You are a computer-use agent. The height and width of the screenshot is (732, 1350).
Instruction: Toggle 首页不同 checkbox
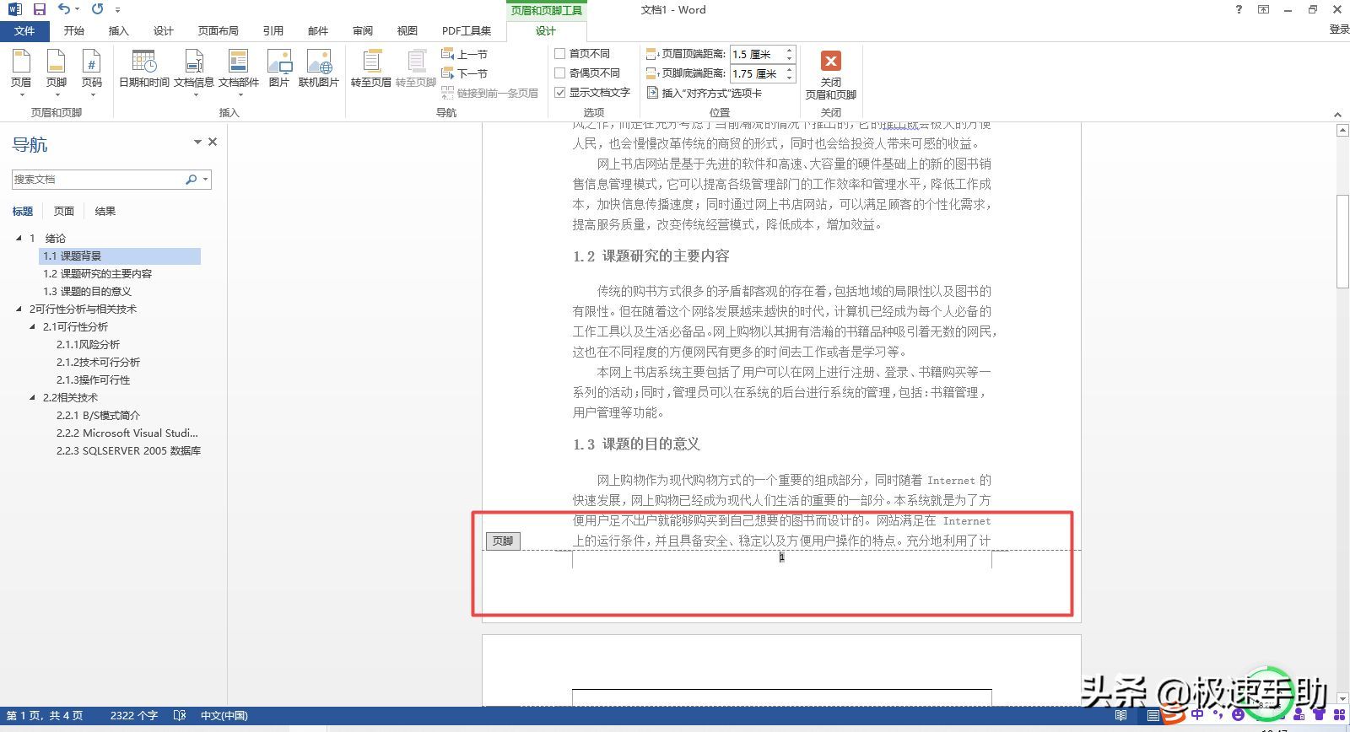pyautogui.click(x=559, y=53)
